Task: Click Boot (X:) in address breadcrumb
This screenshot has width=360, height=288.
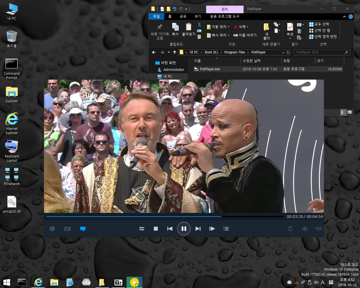Action: pyautogui.click(x=211, y=52)
